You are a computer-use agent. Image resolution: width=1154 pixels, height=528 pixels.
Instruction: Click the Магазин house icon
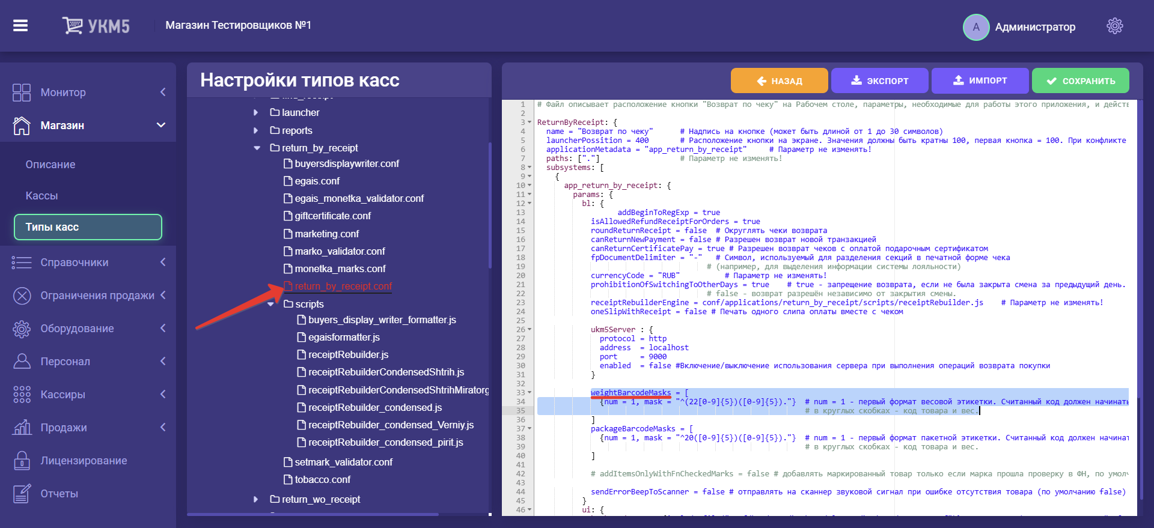coord(22,126)
